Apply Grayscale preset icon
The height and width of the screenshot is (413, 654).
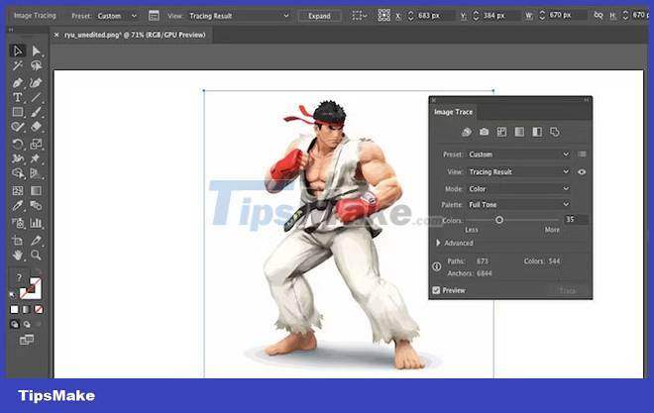pyautogui.click(x=519, y=132)
